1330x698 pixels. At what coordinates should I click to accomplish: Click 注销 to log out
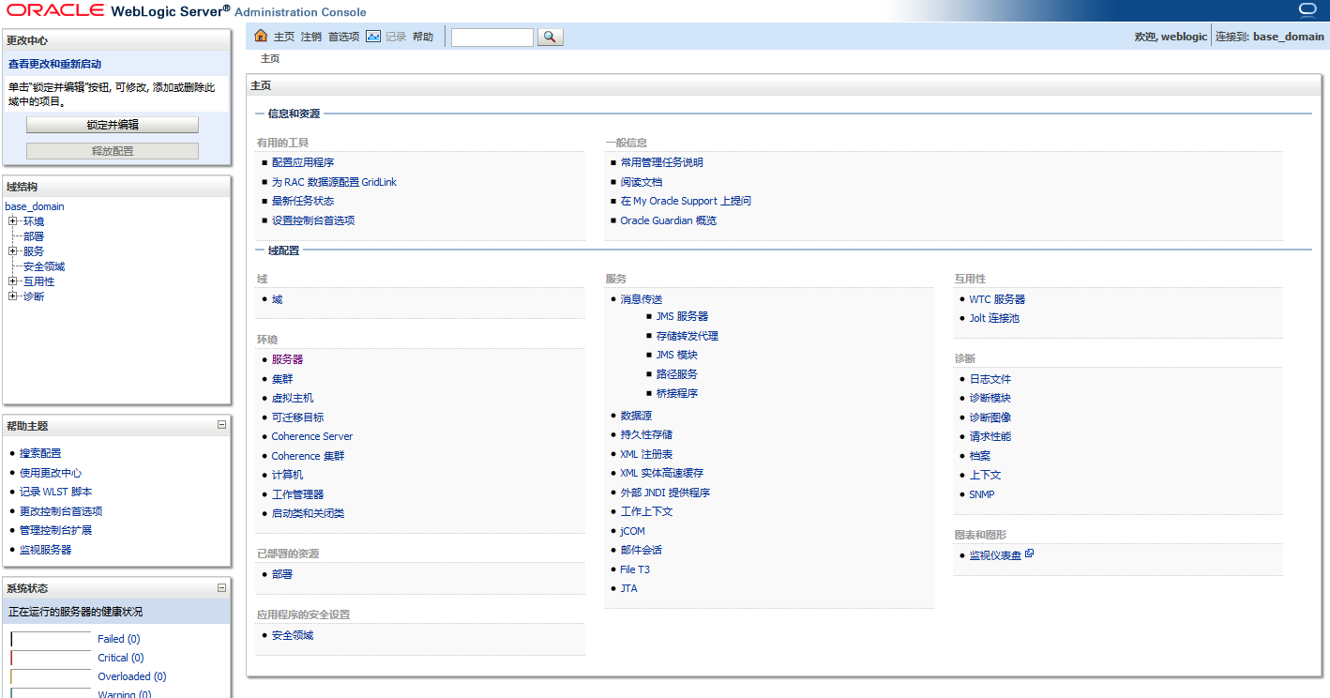pyautogui.click(x=311, y=37)
